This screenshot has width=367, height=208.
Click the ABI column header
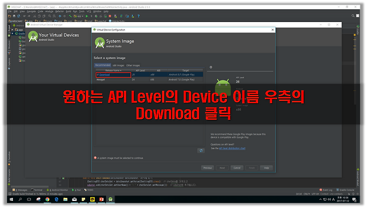[x=159, y=71]
